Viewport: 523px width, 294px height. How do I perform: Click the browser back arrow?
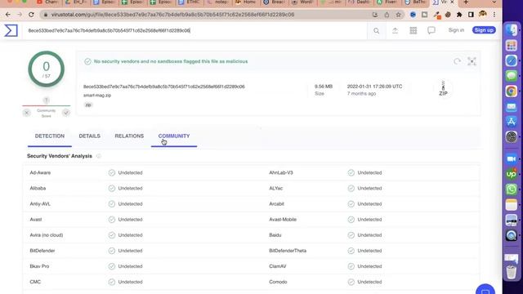[8, 15]
